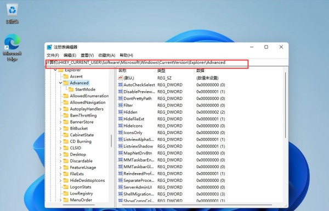This screenshot has height=211, width=329.
Task: Open the 收藏夹(A) menu
Action: click(x=106, y=55)
